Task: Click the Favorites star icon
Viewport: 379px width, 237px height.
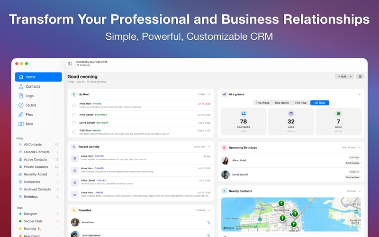Action: pyautogui.click(x=74, y=210)
